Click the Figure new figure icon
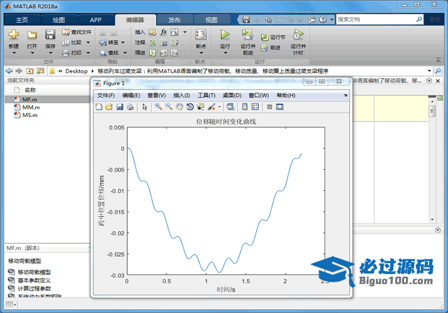The image size is (448, 313). (x=99, y=106)
